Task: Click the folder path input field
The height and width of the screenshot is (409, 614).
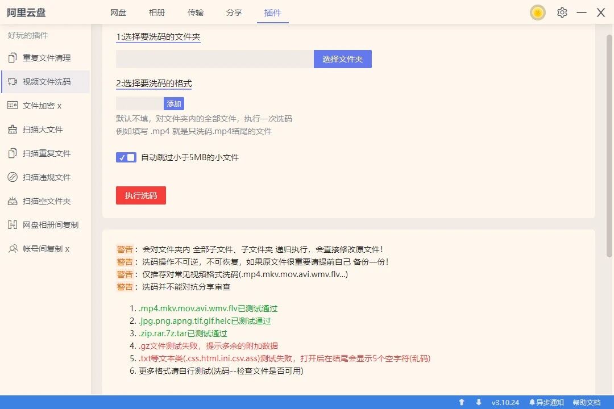Action: tap(214, 59)
